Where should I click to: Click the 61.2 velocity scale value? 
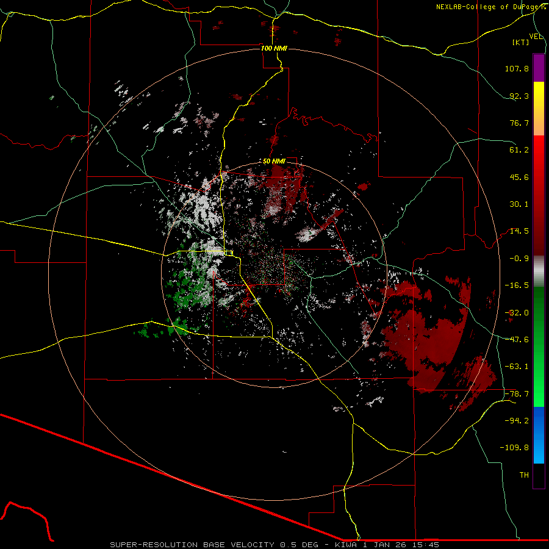pos(519,150)
